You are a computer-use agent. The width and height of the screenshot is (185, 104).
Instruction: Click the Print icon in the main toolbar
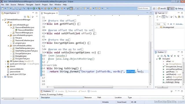click(20, 8)
